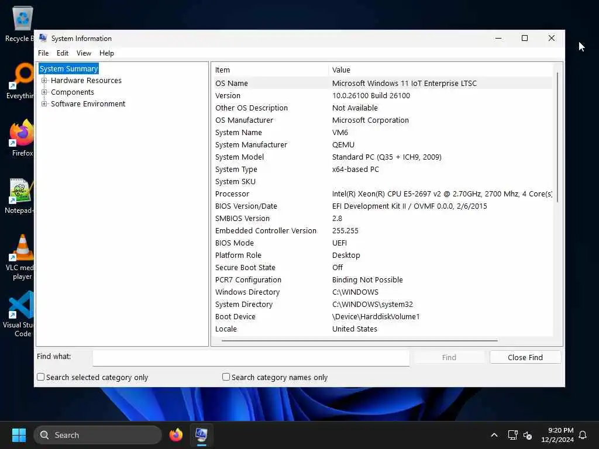Click the System Information title bar icon
The width and height of the screenshot is (599, 449).
pos(43,38)
